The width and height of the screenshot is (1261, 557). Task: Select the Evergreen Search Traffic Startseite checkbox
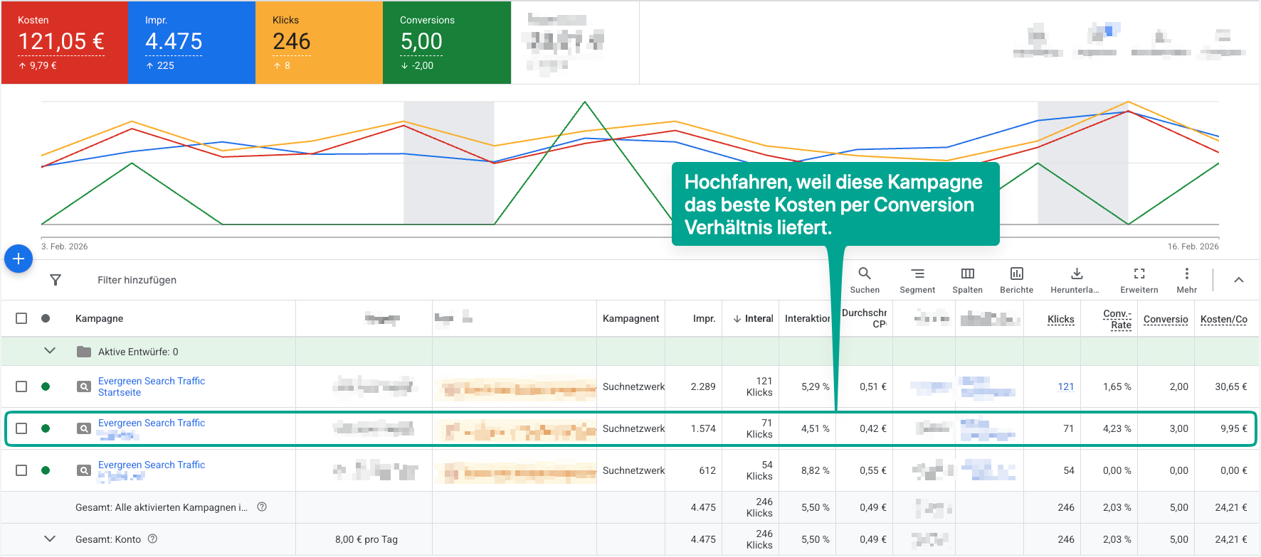(x=21, y=386)
